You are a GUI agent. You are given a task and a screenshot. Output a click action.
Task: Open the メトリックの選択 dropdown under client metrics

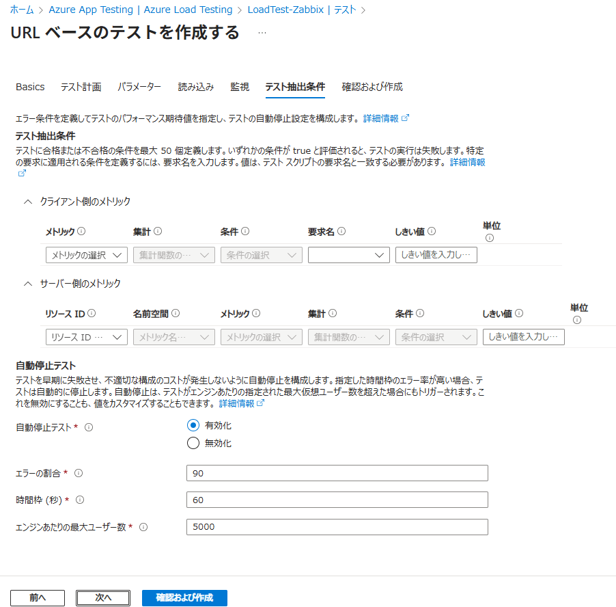tap(86, 255)
